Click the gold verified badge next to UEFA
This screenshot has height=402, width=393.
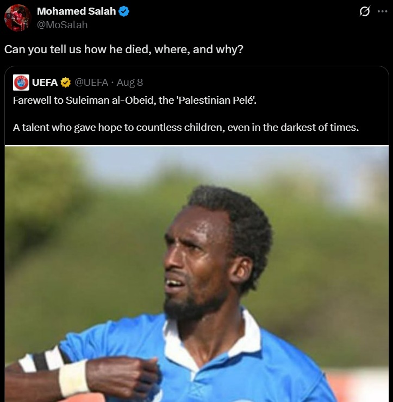pyautogui.click(x=65, y=83)
